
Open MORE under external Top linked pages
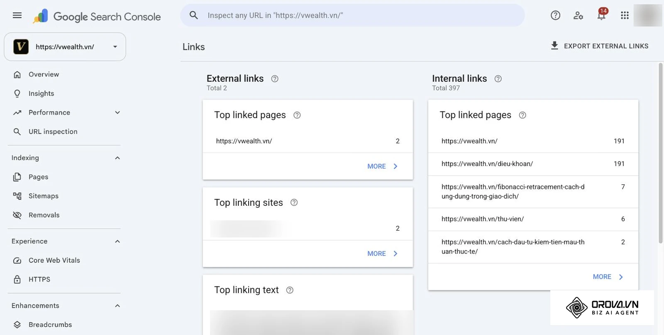[382, 166]
